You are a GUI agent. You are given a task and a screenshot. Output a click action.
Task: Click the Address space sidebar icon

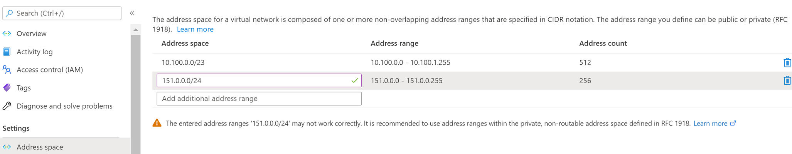[7, 147]
